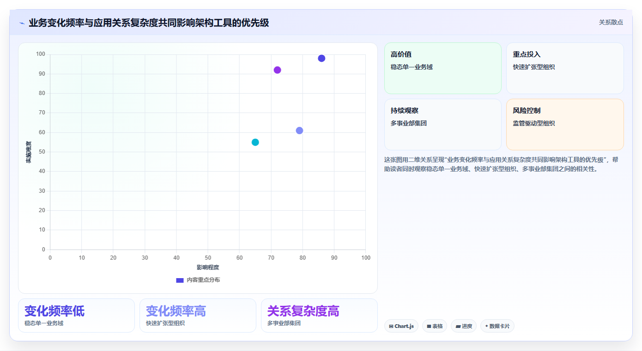Click the 快速扩张型组织 caption under 变化频率高
The height and width of the screenshot is (351, 642).
click(x=165, y=323)
